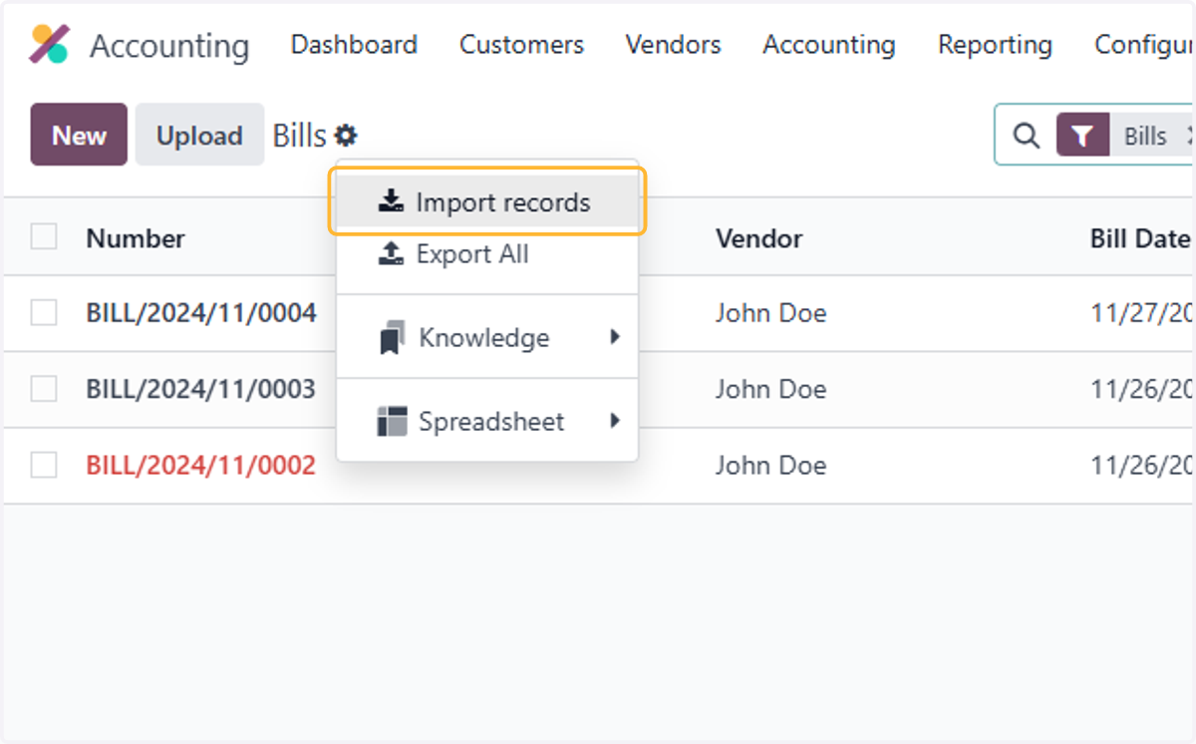Click John Doe in the 0002 row
Image resolution: width=1196 pixels, height=744 pixels.
click(770, 465)
